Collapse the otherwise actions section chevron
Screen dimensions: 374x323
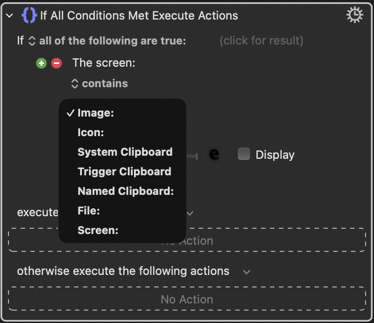[x=247, y=271]
